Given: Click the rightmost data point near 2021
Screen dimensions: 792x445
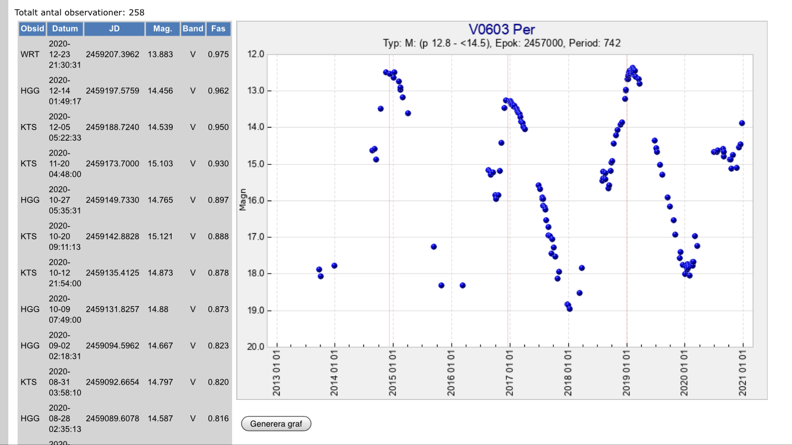Looking at the screenshot, I should click(x=742, y=123).
